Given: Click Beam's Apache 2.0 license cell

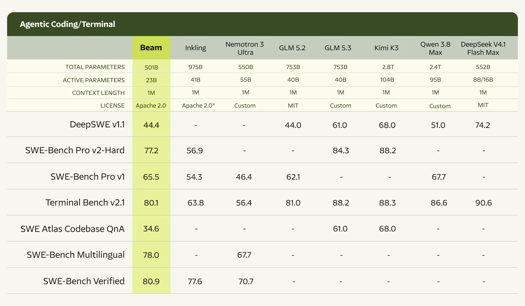Looking at the screenshot, I should pos(151,106).
